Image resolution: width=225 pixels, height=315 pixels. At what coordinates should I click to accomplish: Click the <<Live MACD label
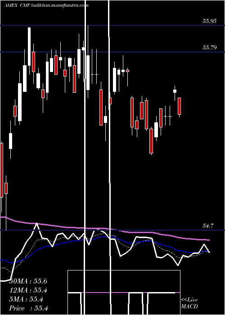[189, 303]
